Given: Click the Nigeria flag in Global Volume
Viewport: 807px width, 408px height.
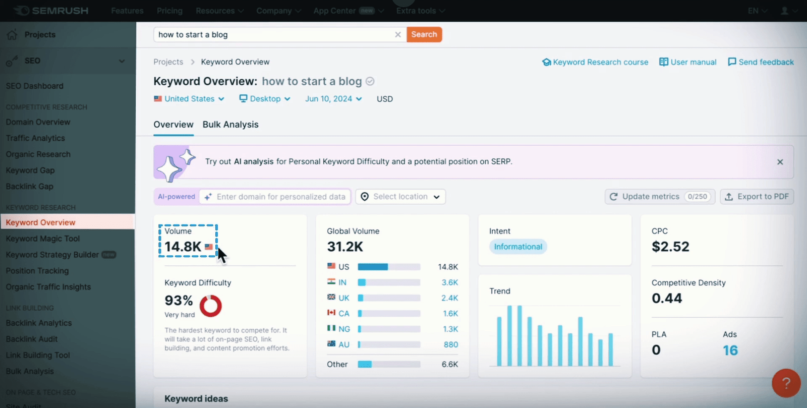Looking at the screenshot, I should point(331,328).
